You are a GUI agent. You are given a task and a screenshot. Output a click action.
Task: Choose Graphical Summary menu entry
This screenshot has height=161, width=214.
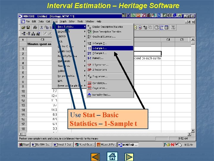click(110, 37)
